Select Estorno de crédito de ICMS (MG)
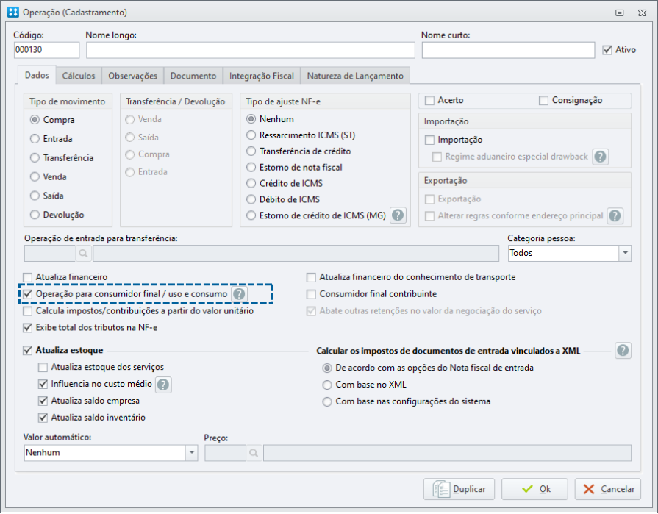 (251, 215)
